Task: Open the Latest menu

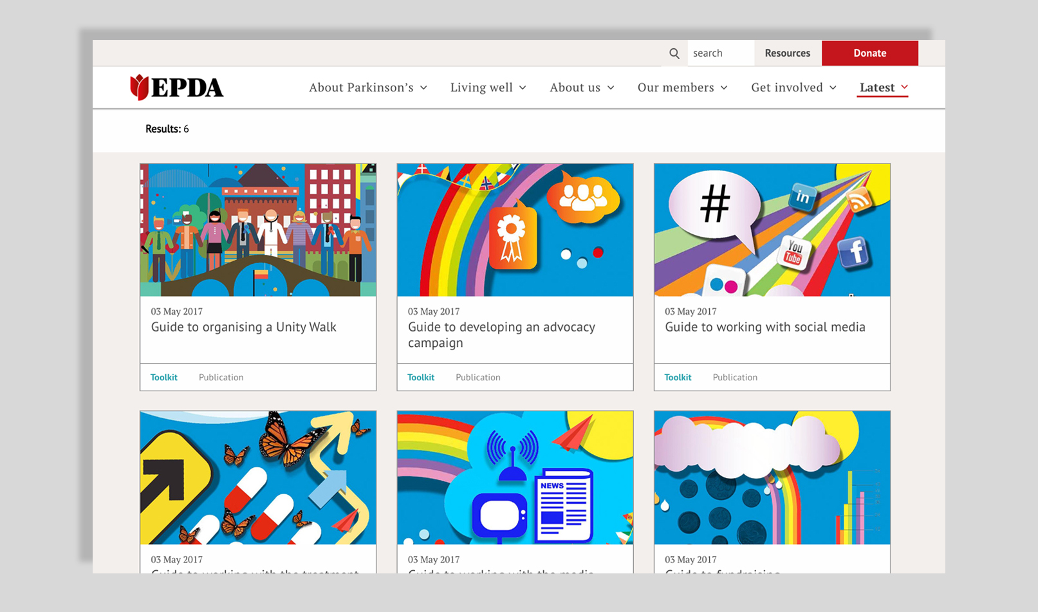Action: click(884, 88)
